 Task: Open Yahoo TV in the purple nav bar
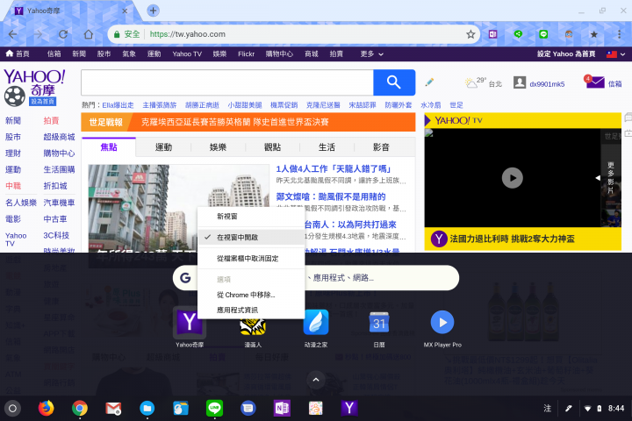187,54
